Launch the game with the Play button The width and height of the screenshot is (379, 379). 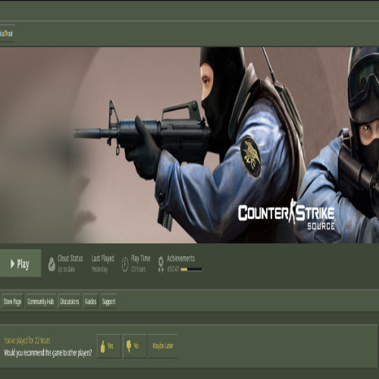pos(20,264)
